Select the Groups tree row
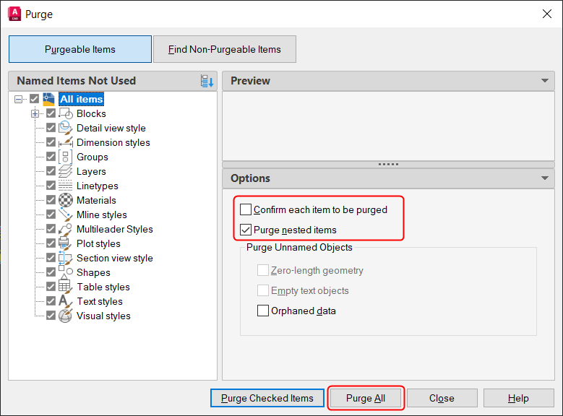 [93, 157]
